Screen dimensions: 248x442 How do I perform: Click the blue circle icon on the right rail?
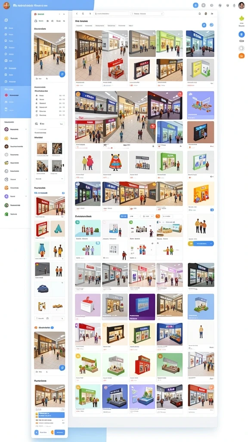pos(241,35)
